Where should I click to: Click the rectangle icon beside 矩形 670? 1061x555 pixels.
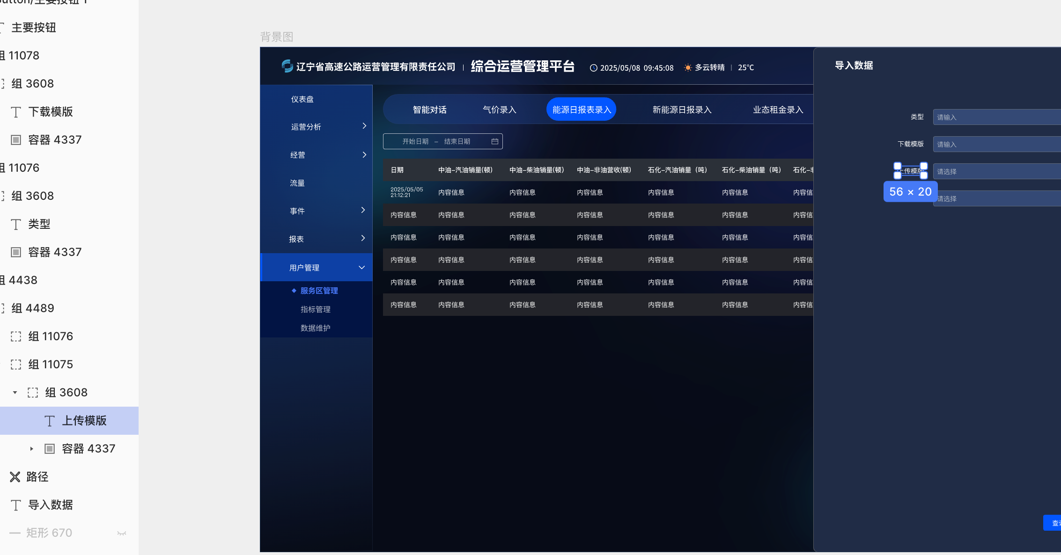[x=15, y=533]
